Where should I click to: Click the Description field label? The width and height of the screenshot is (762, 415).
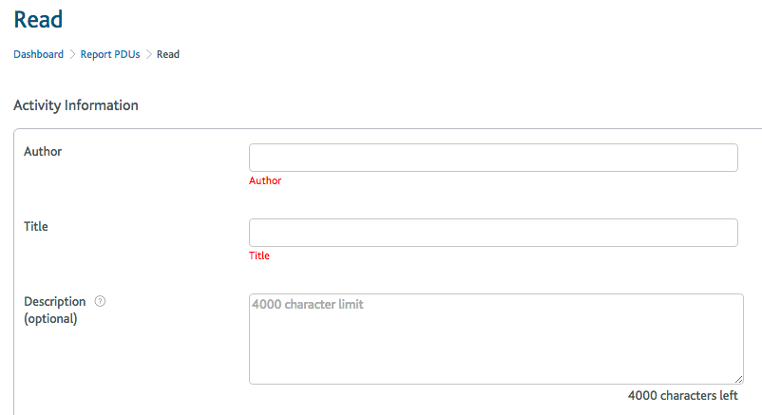[54, 301]
